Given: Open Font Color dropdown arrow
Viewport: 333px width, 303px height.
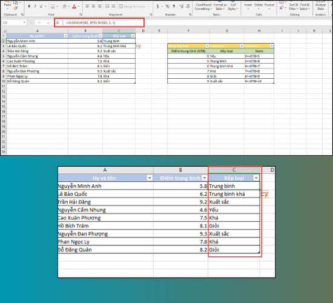Looking at the screenshot, I should pyautogui.click(x=79, y=7).
